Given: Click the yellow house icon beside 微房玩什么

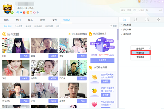Looking at the screenshot, I should [90, 34].
